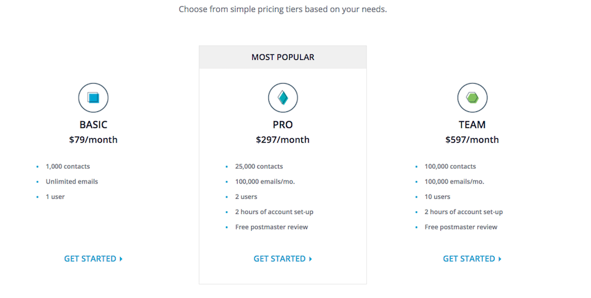Click the Unlimited emails feature line

click(x=72, y=182)
